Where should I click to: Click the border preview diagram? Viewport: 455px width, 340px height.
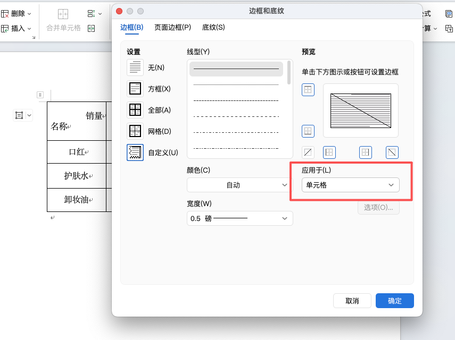361,110
